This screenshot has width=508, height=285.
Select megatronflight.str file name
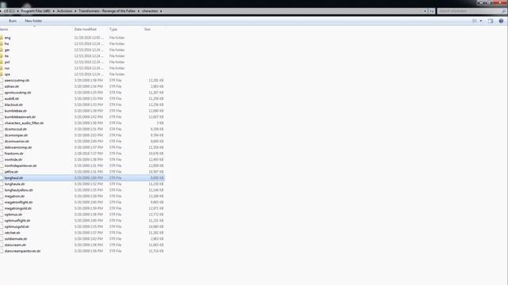tap(18, 203)
